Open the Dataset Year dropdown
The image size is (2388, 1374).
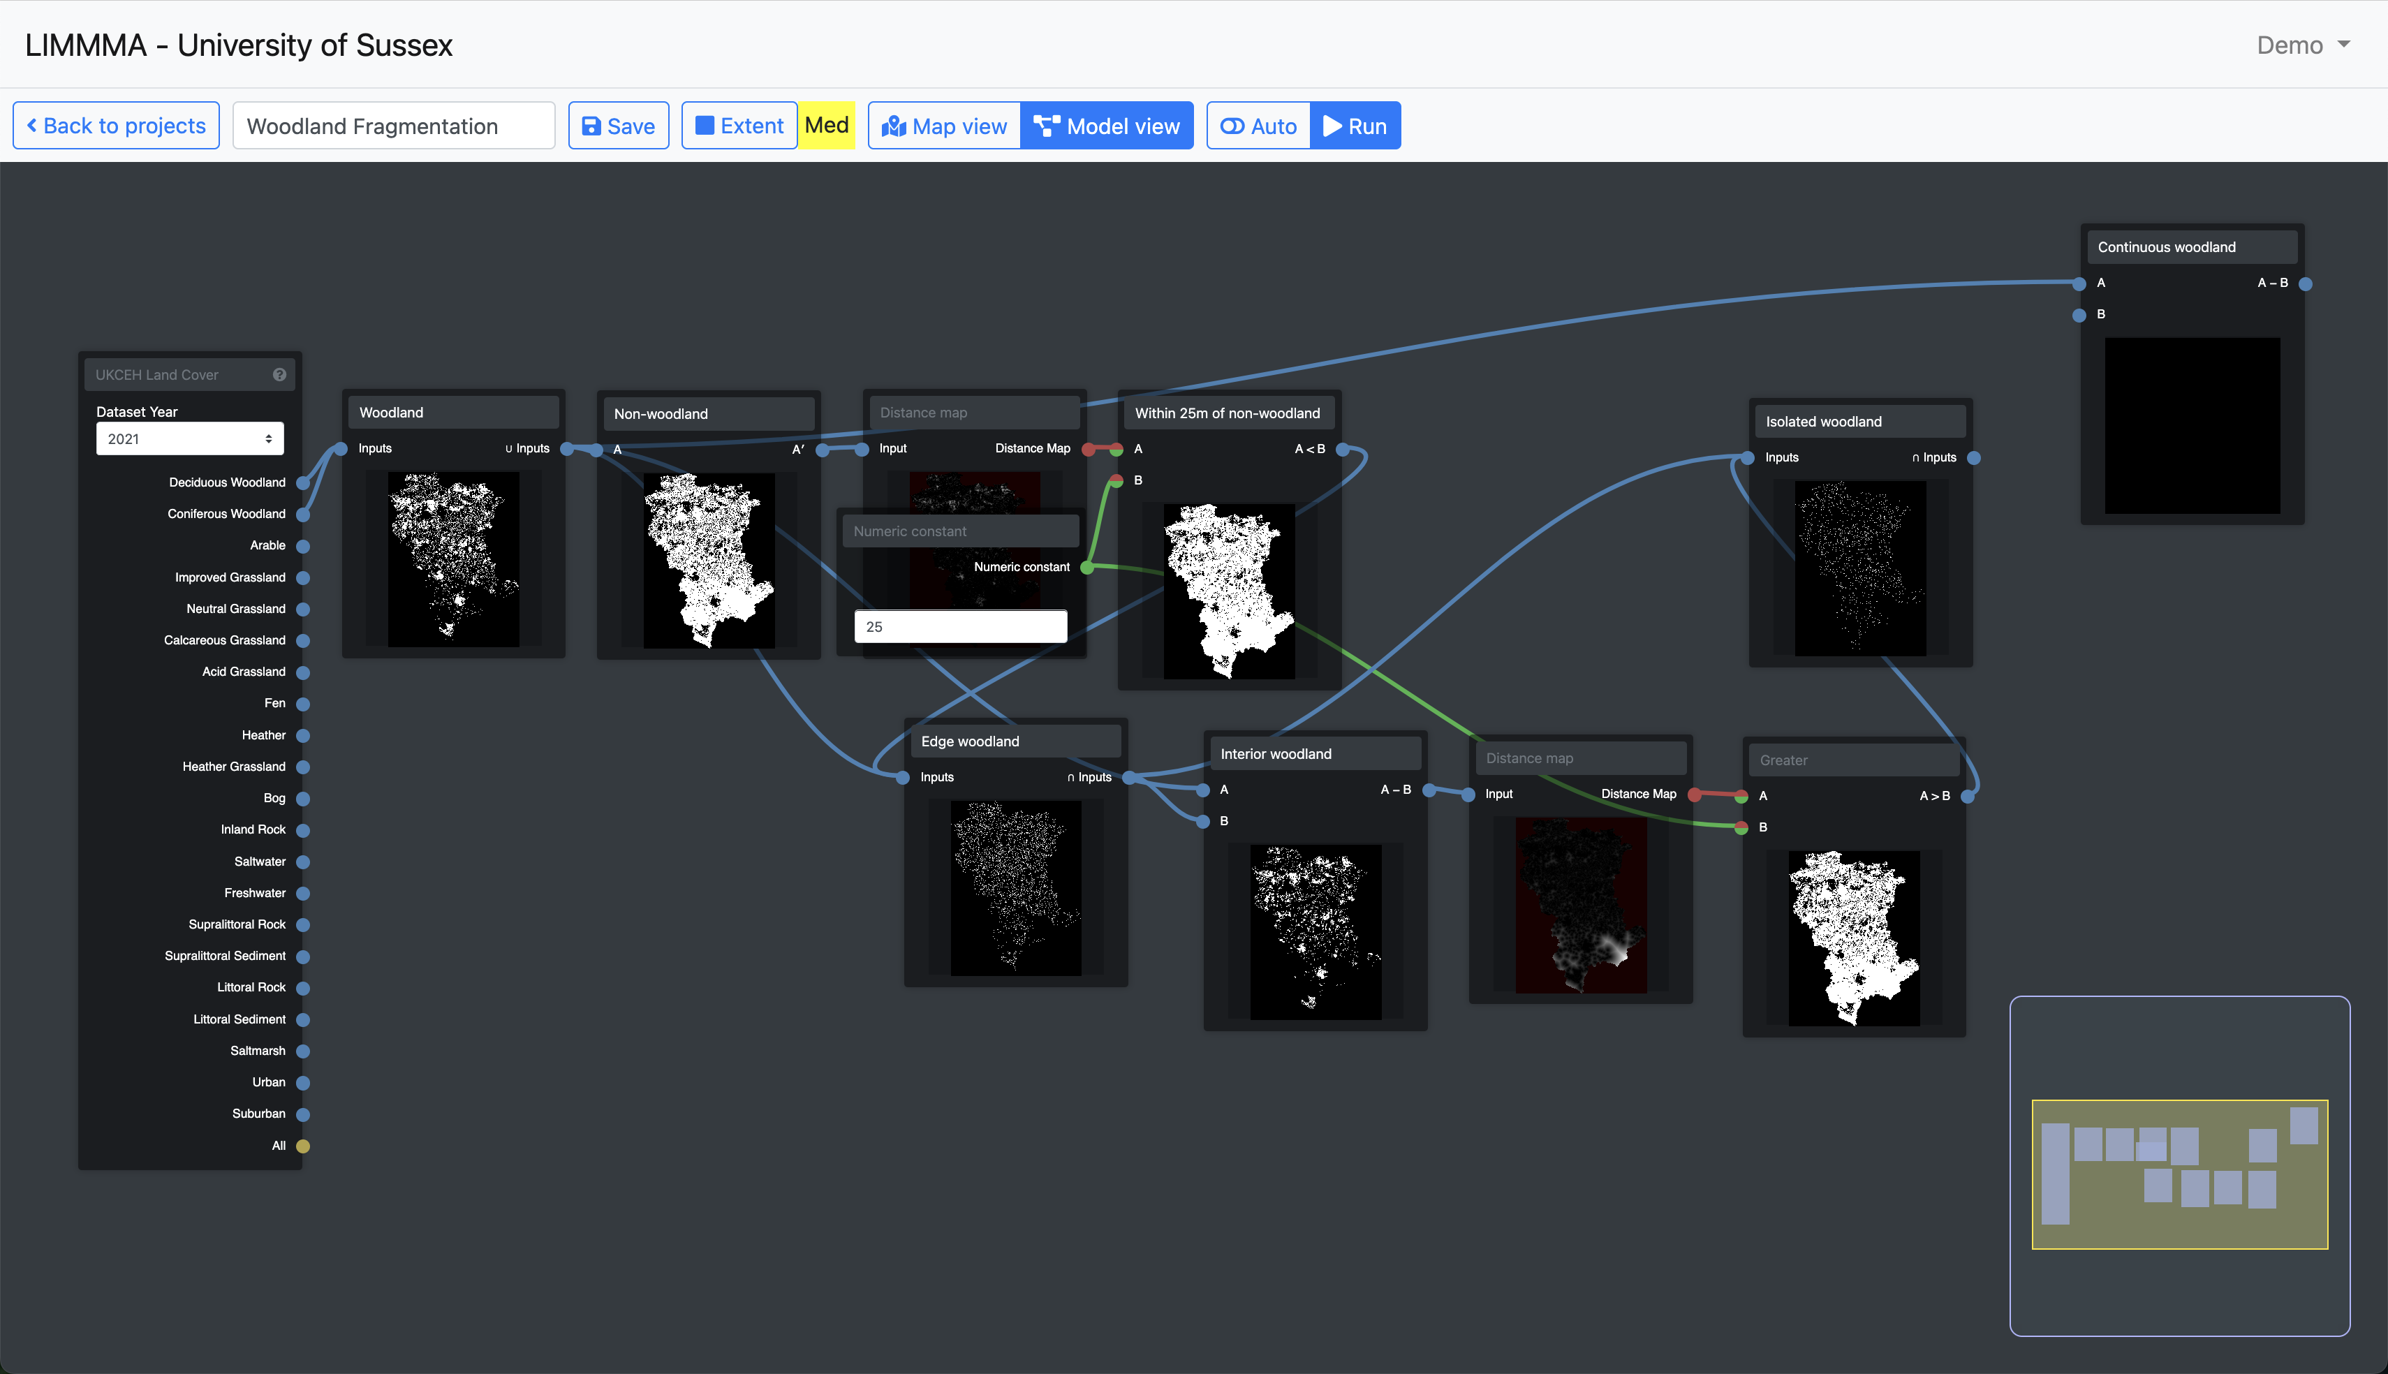(190, 439)
